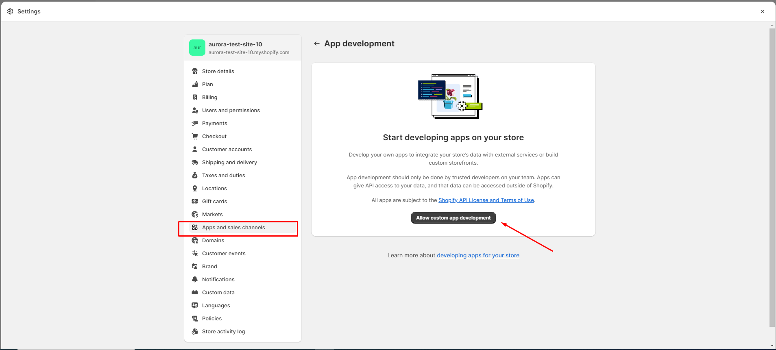Click the Apps and sales channels icon
The height and width of the screenshot is (350, 776).
coord(195,227)
